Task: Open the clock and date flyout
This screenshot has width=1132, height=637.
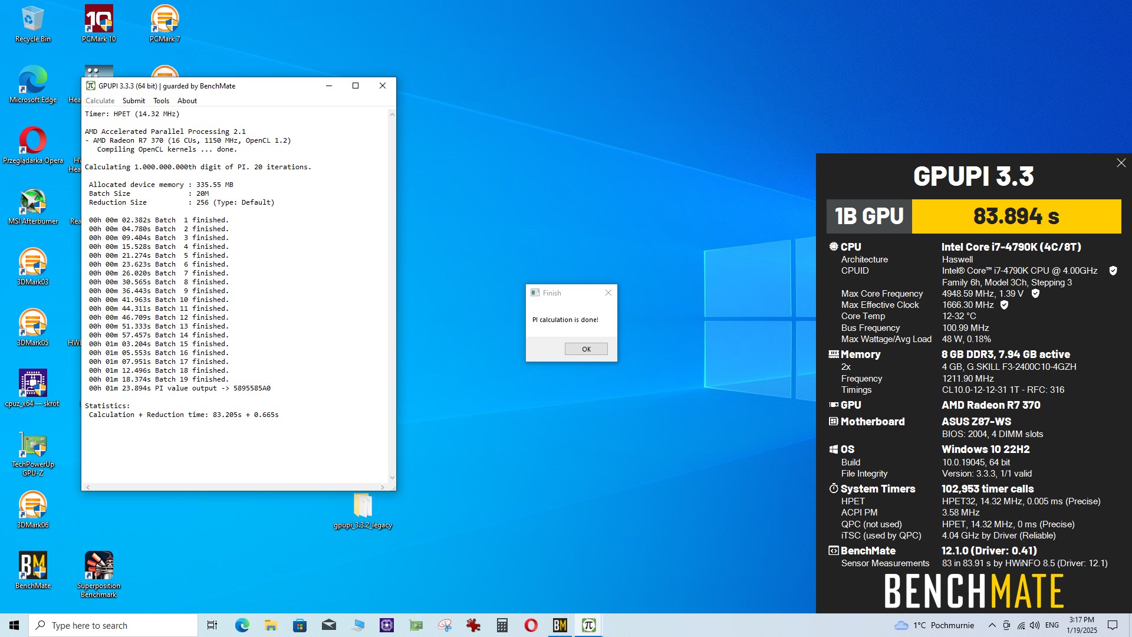Action: [1082, 625]
